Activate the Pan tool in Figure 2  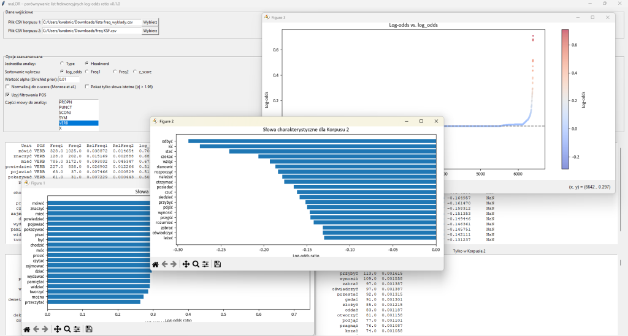click(186, 264)
